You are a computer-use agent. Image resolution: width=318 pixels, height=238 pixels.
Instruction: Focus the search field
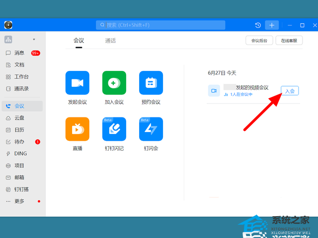[x=160, y=25]
